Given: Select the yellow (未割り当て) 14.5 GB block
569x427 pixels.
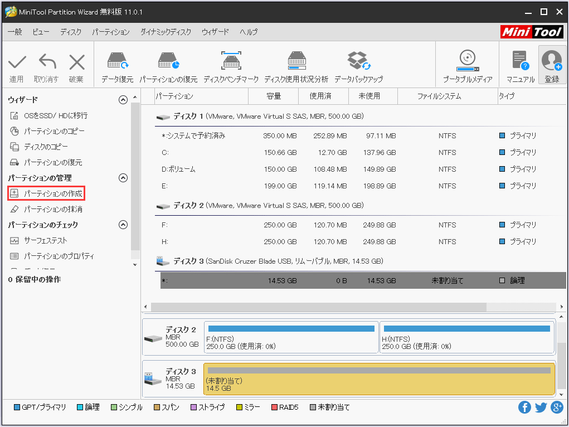Looking at the screenshot, I should [379, 379].
